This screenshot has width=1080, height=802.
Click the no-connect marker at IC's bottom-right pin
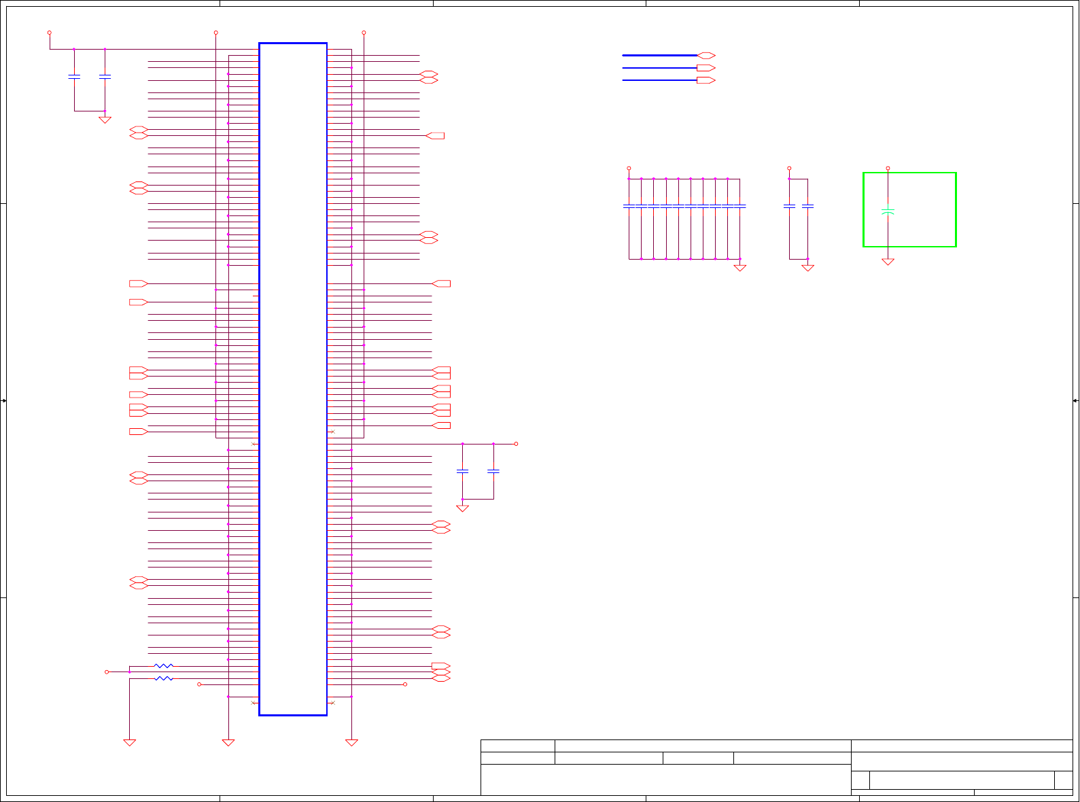point(332,703)
